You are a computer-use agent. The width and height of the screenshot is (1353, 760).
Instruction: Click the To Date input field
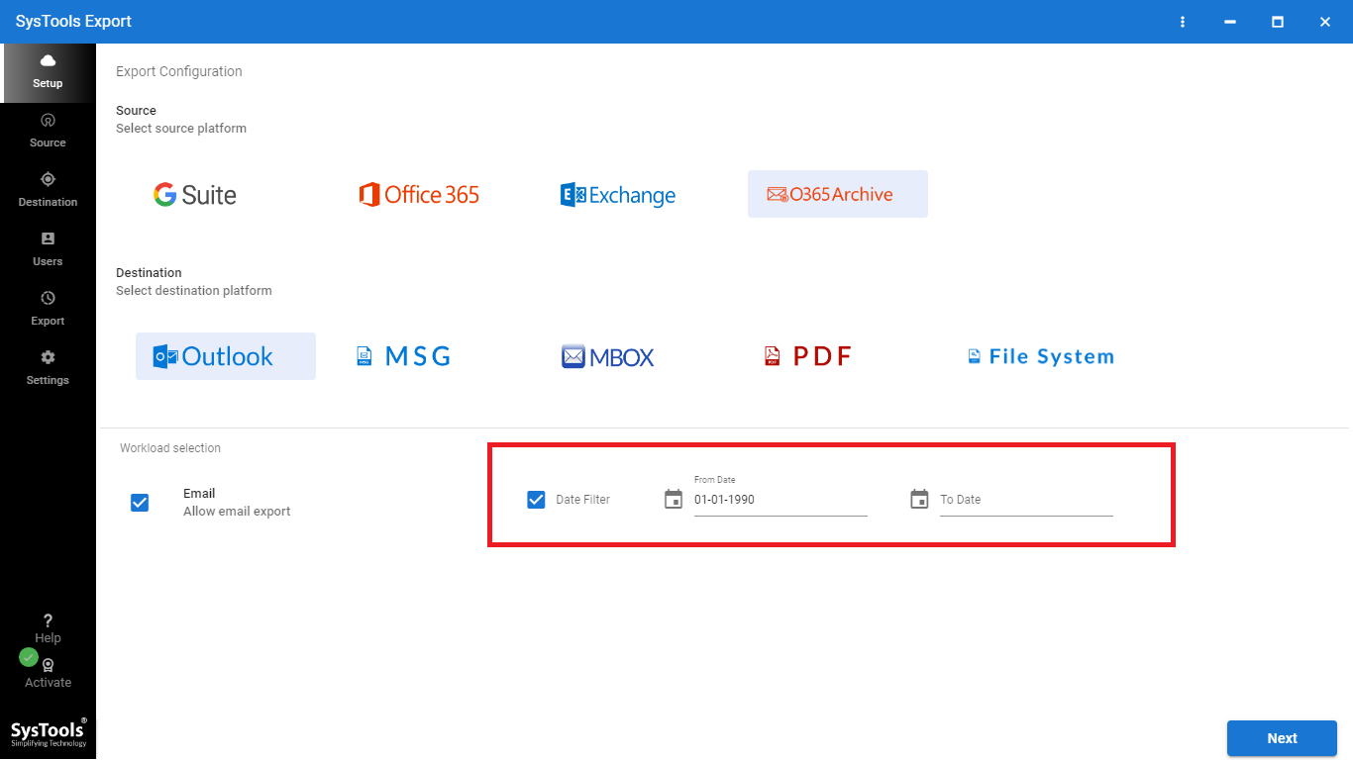pyautogui.click(x=1026, y=500)
